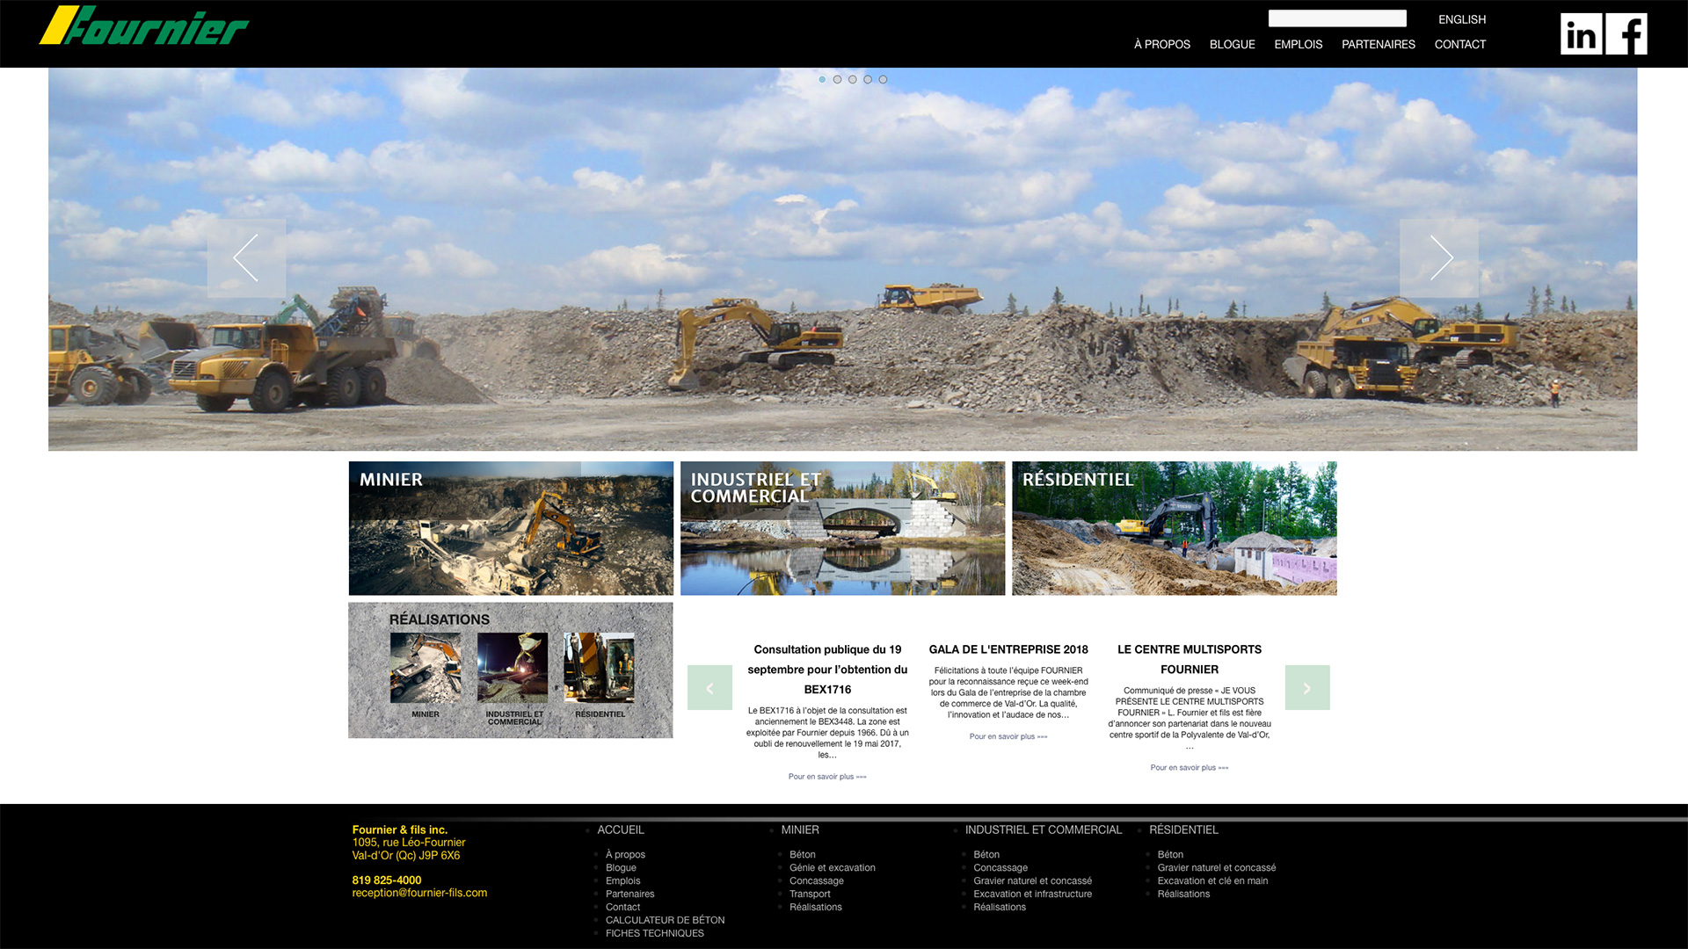Open the BLOGUE section
This screenshot has height=949, width=1688.
click(x=1232, y=44)
